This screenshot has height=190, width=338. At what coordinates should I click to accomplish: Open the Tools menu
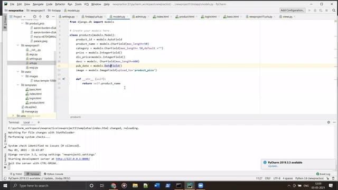(78, 4)
